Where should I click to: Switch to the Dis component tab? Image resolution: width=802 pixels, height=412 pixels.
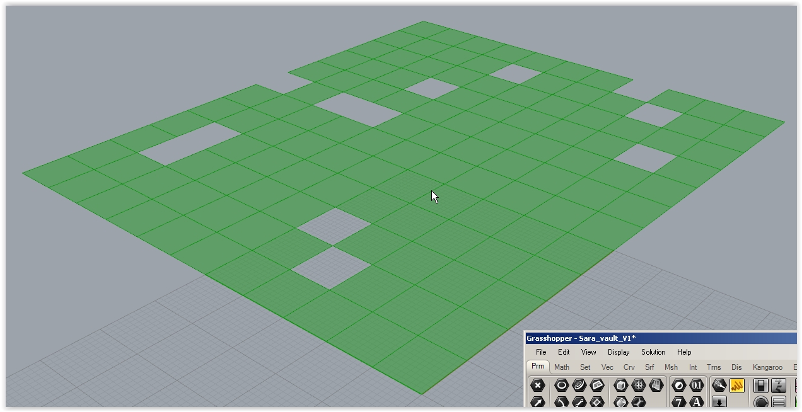coord(736,367)
